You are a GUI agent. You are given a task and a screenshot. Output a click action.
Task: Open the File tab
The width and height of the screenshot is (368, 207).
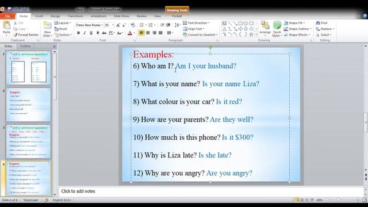click(x=7, y=16)
